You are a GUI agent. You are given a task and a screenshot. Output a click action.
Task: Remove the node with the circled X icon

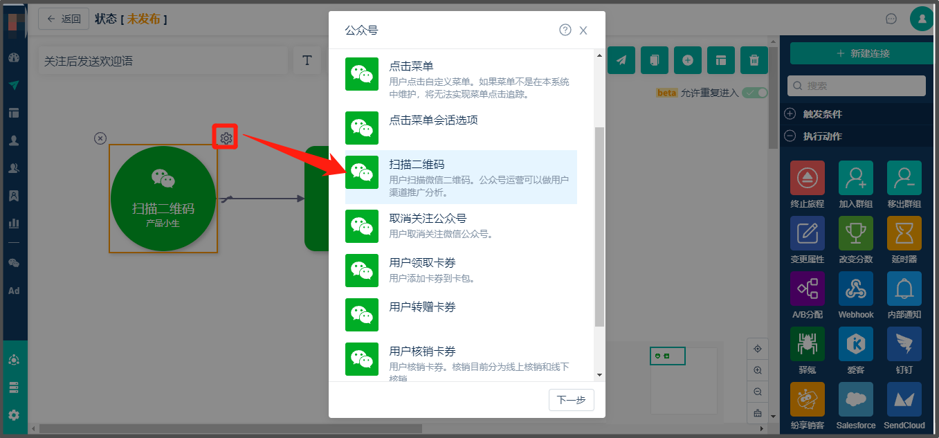tap(100, 138)
